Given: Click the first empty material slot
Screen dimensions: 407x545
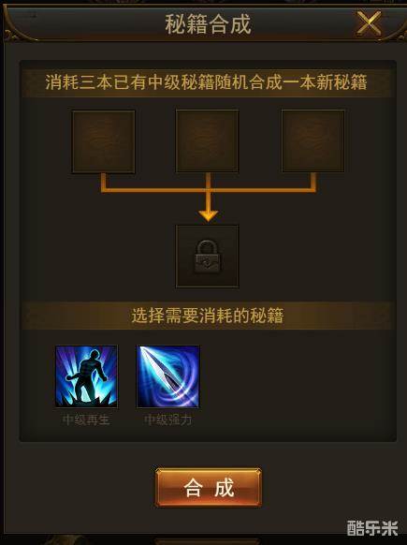Looking at the screenshot, I should 103,141.
